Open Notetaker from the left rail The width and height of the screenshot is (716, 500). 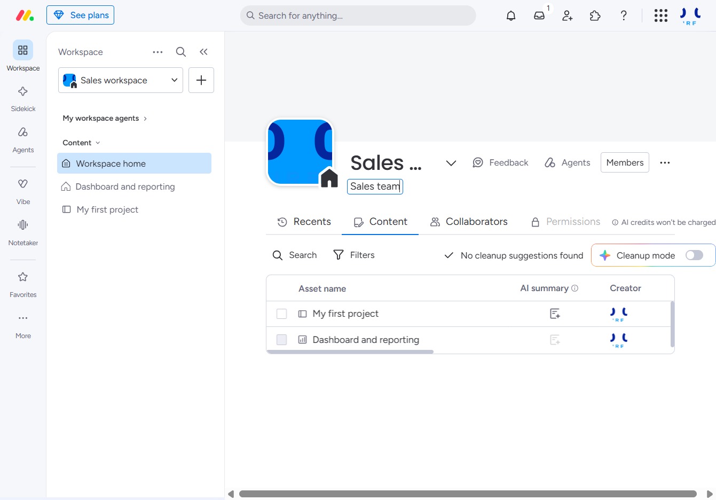click(x=23, y=232)
